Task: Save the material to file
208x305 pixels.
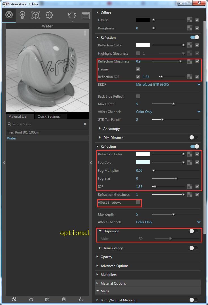Action: [x=47, y=299]
